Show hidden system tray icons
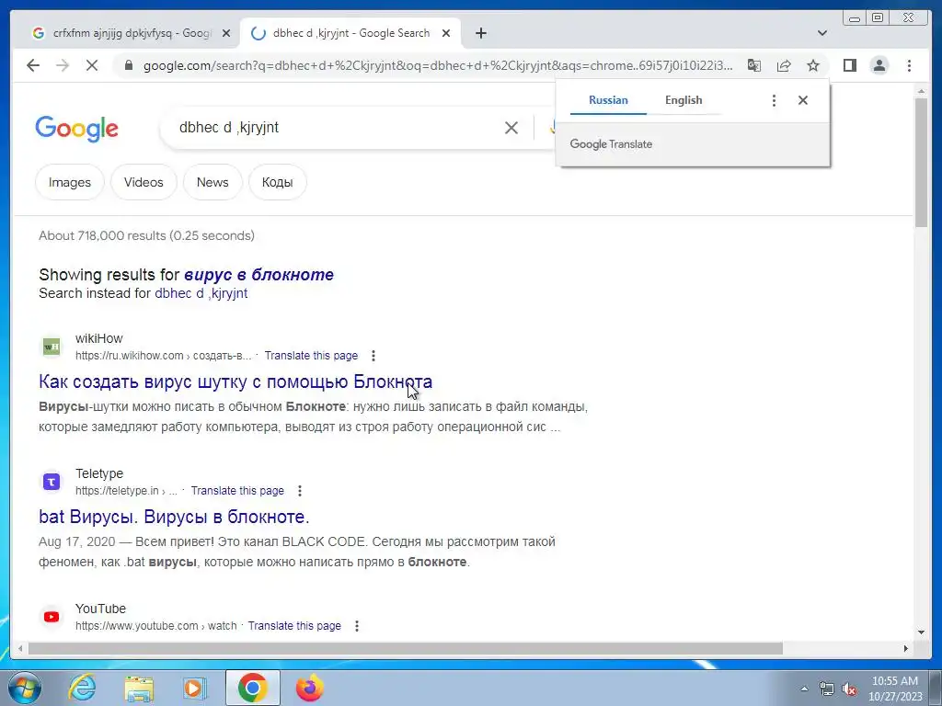Screen dimensions: 942x706 click(x=804, y=689)
